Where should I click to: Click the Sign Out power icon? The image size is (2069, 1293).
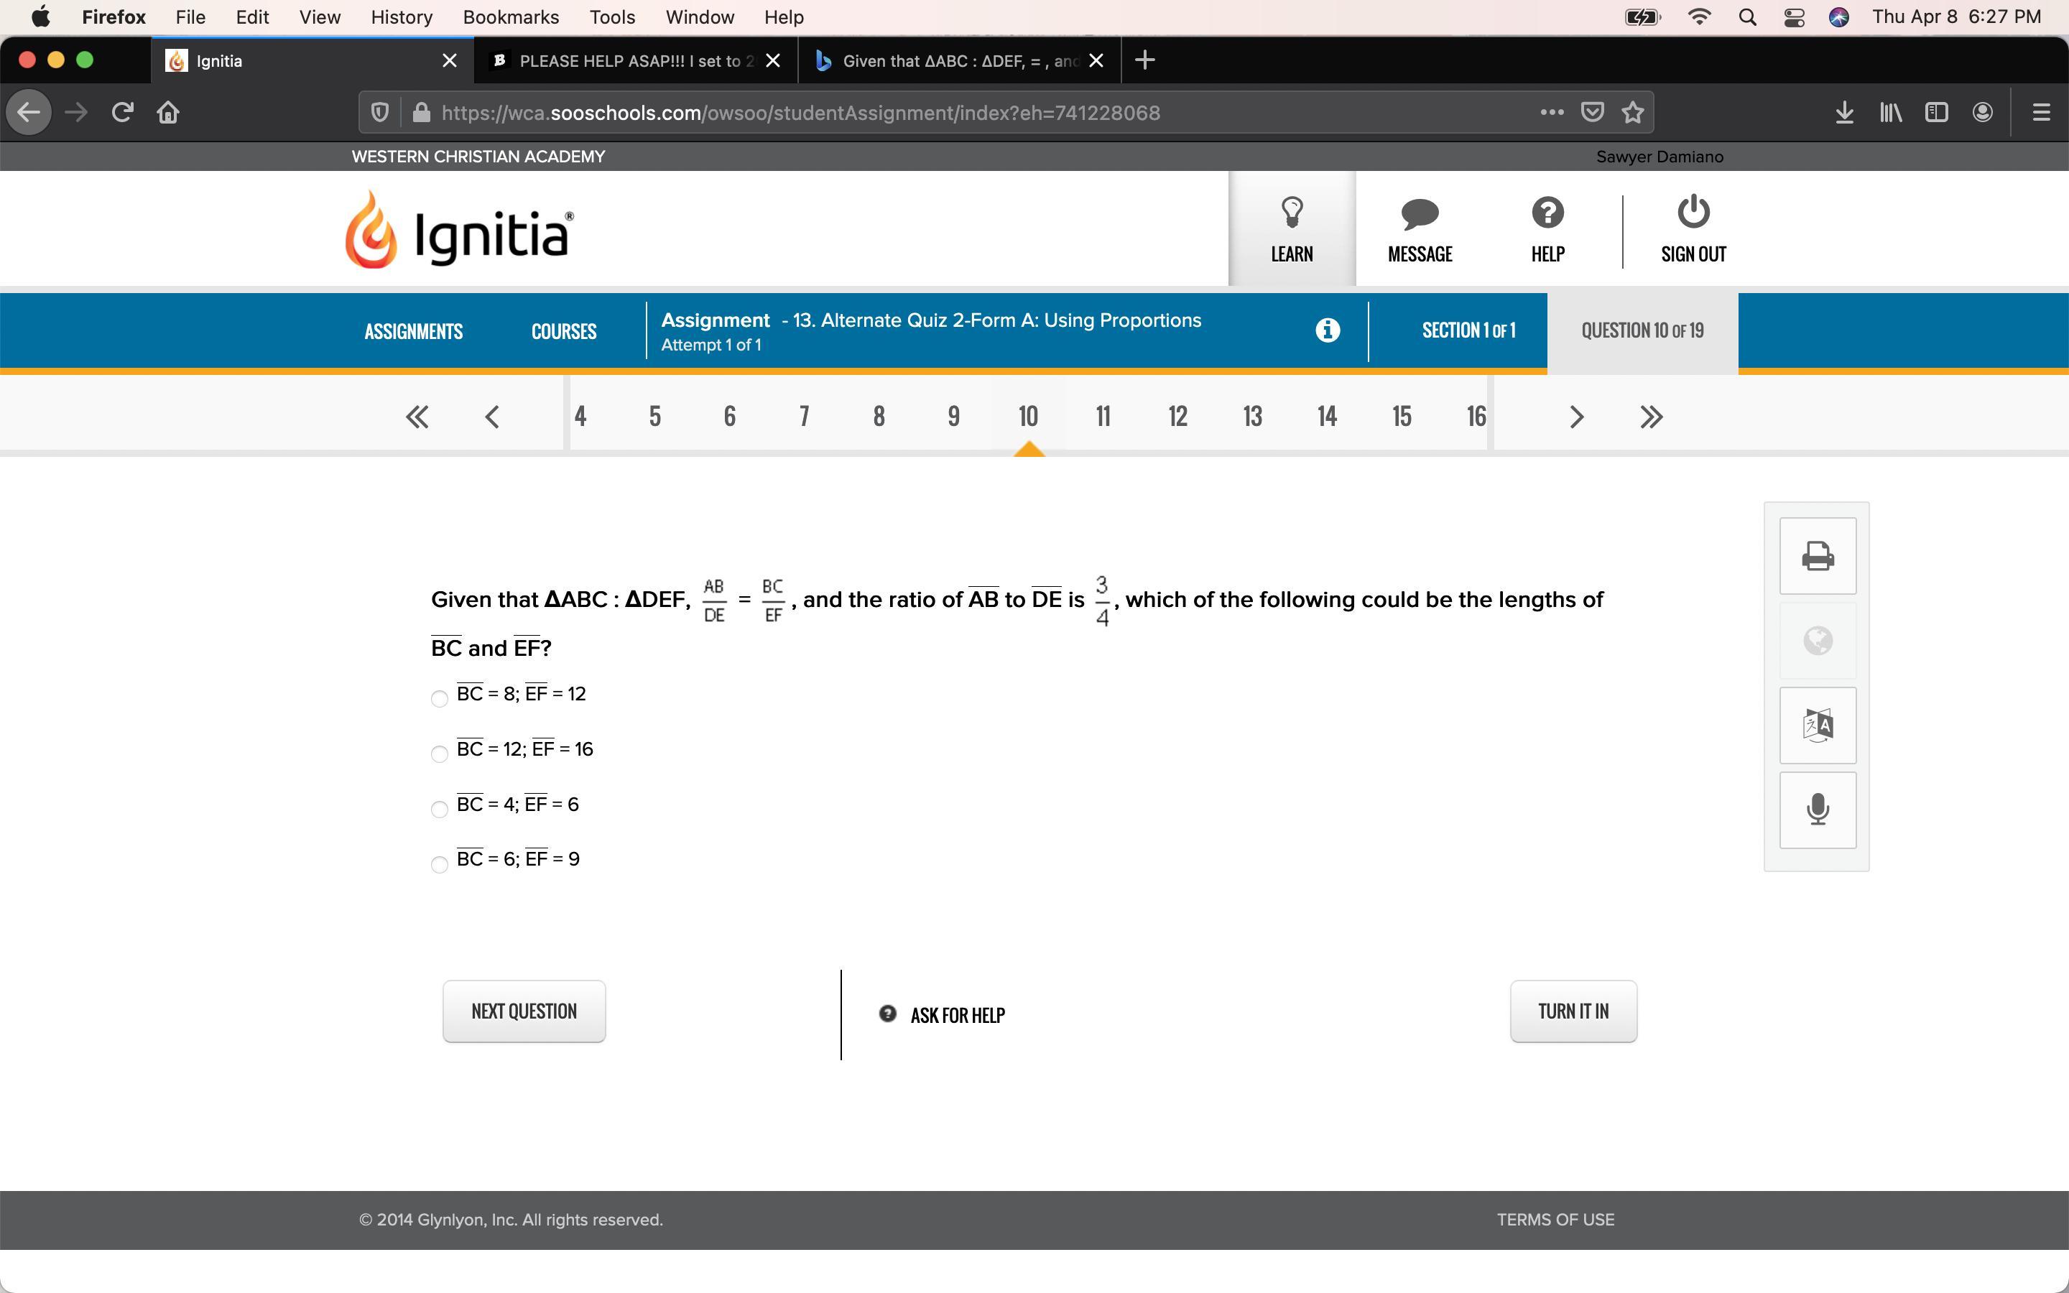tap(1693, 213)
